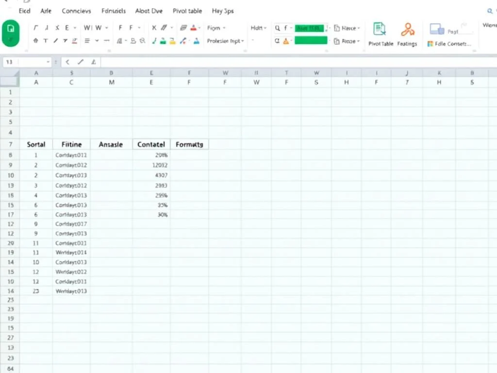Open the Concievs menu
This screenshot has height=373, width=497.
coord(76,11)
